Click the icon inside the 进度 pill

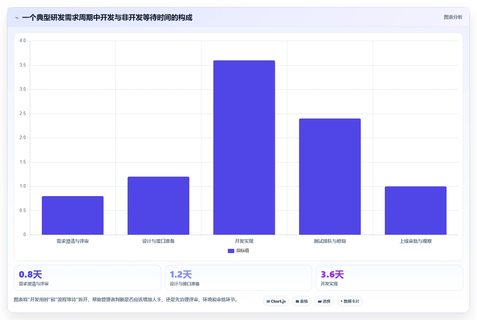(x=320, y=302)
